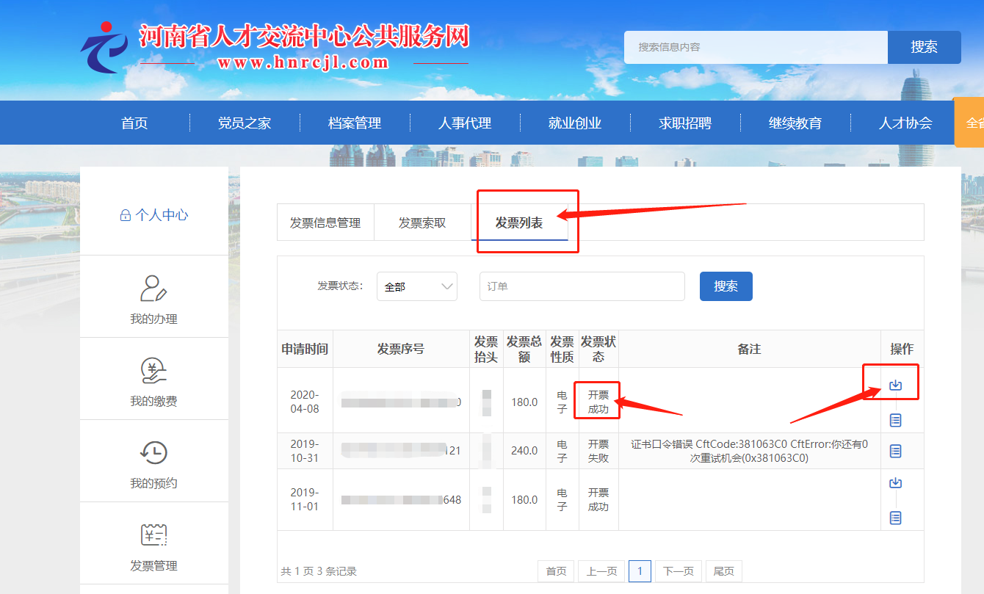Open 人事代理 in navigation bar
The height and width of the screenshot is (594, 984).
point(465,123)
